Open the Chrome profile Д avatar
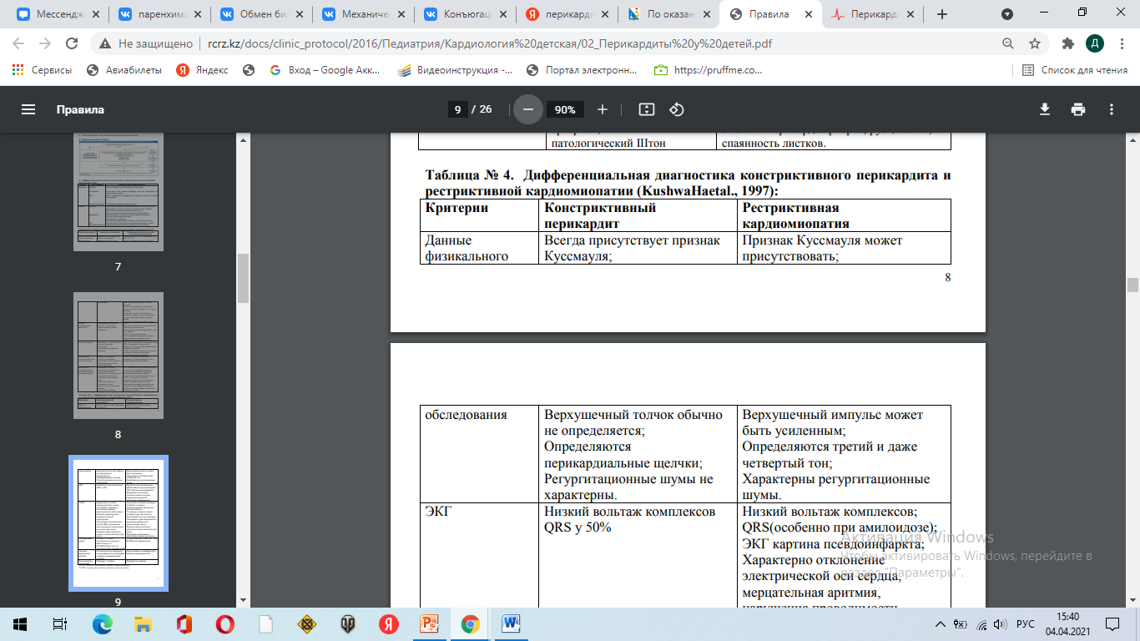This screenshot has height=641, width=1140. 1094,43
